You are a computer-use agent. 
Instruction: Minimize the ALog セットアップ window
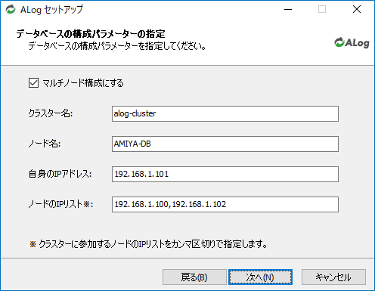pos(288,10)
